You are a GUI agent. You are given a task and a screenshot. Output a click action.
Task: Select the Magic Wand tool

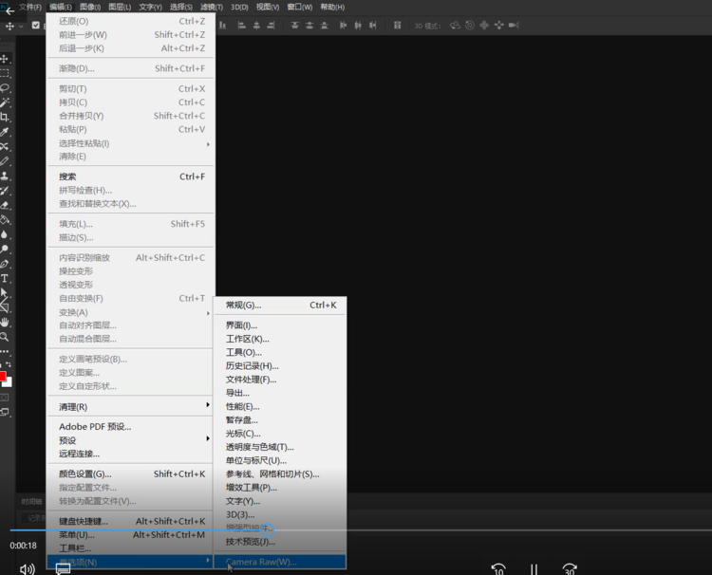point(5,102)
